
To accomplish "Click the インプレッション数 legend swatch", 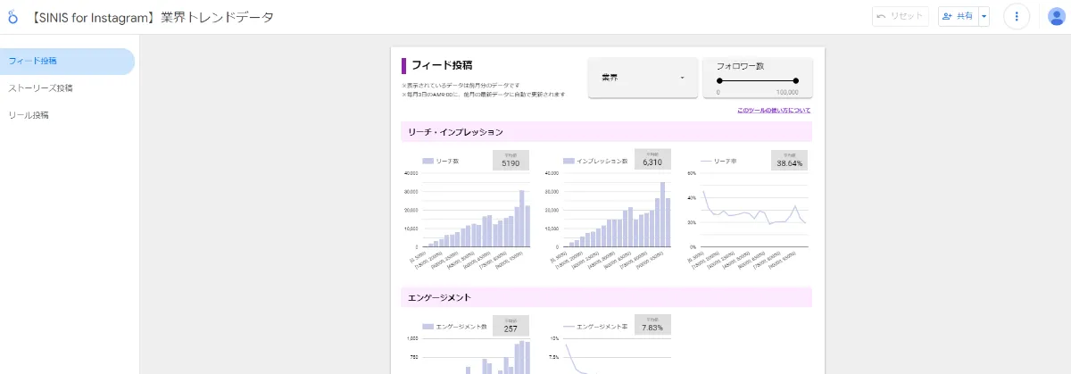I will click(x=569, y=162).
